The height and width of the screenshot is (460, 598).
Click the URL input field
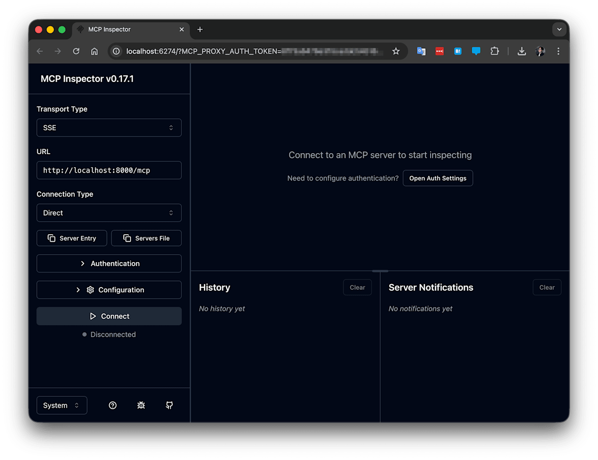coord(109,170)
